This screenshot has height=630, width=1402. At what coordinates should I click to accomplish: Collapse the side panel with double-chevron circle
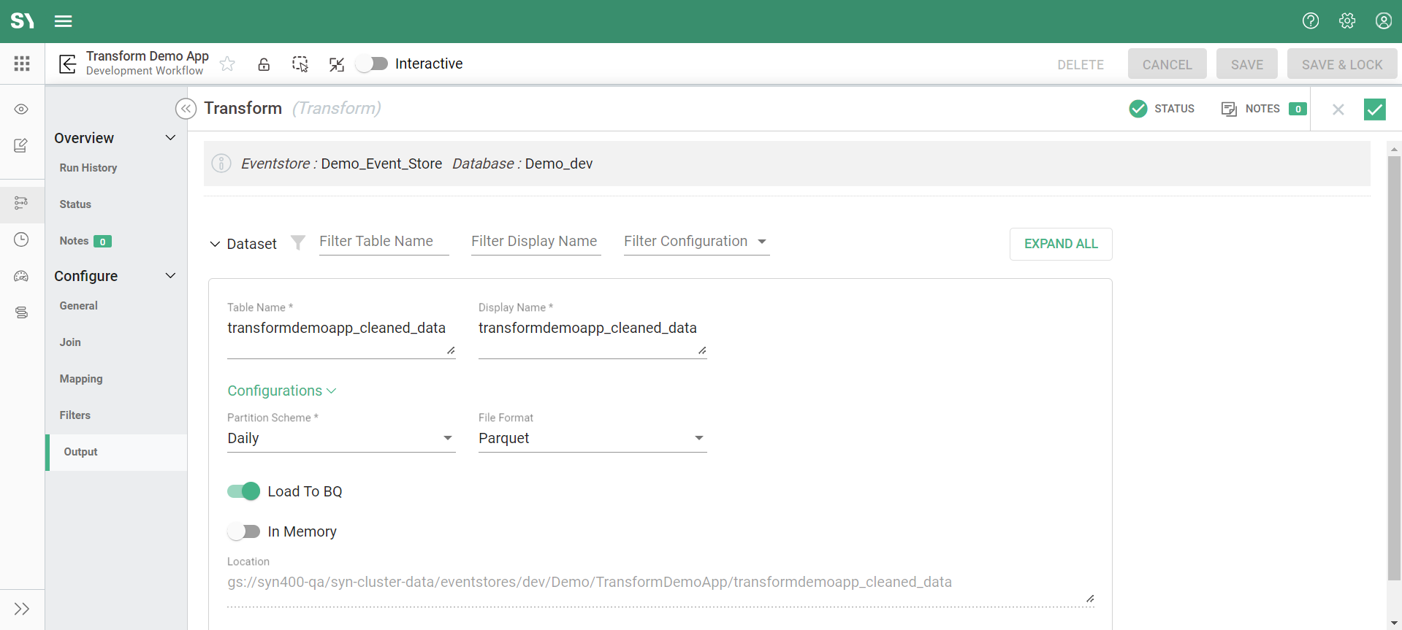[186, 109]
